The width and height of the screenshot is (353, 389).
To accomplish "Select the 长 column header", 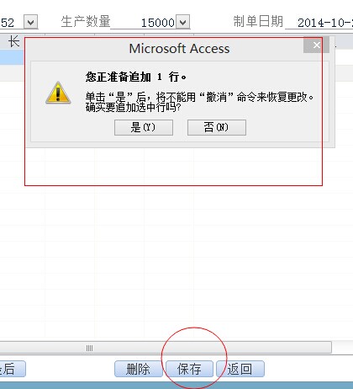I will 12,41.
